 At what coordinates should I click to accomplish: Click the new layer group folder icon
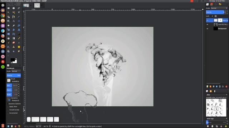coord(210,86)
